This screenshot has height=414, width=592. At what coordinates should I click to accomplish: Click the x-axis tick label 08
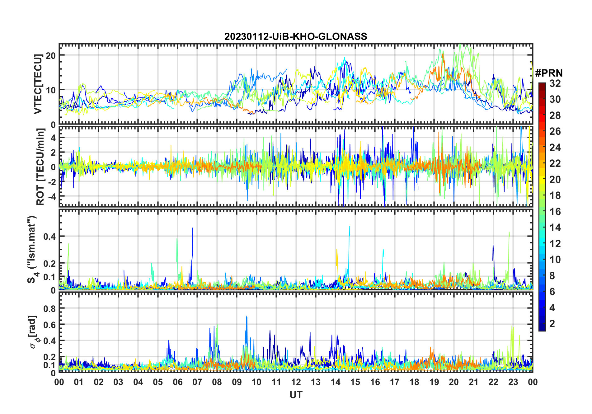(217, 382)
